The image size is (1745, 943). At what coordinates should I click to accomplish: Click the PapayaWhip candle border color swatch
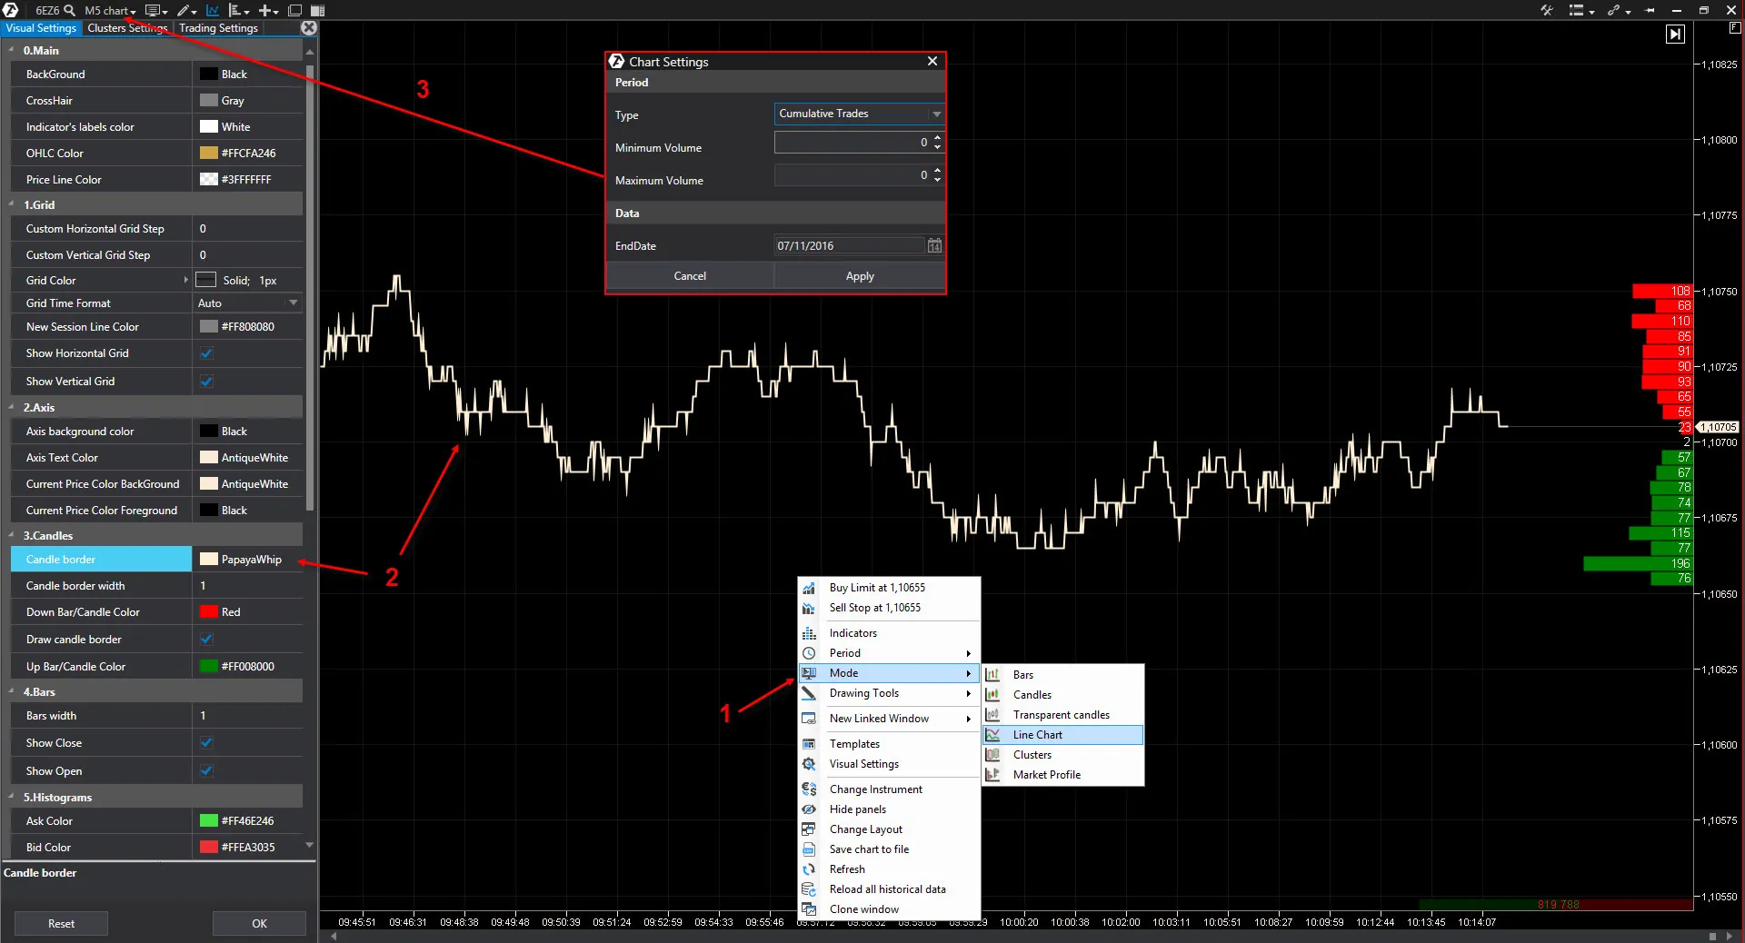point(209,560)
